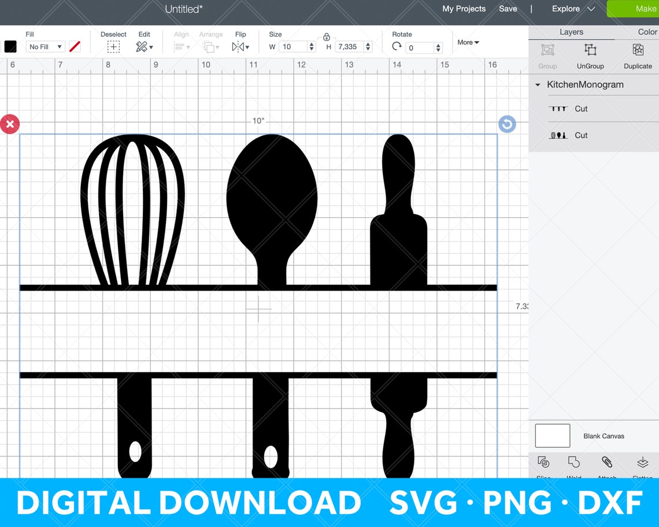Open the No Fill dropdown

pos(45,46)
